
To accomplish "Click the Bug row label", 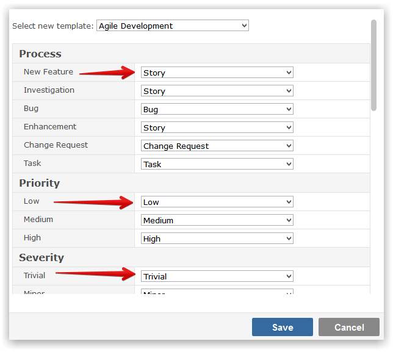I will coord(31,109).
